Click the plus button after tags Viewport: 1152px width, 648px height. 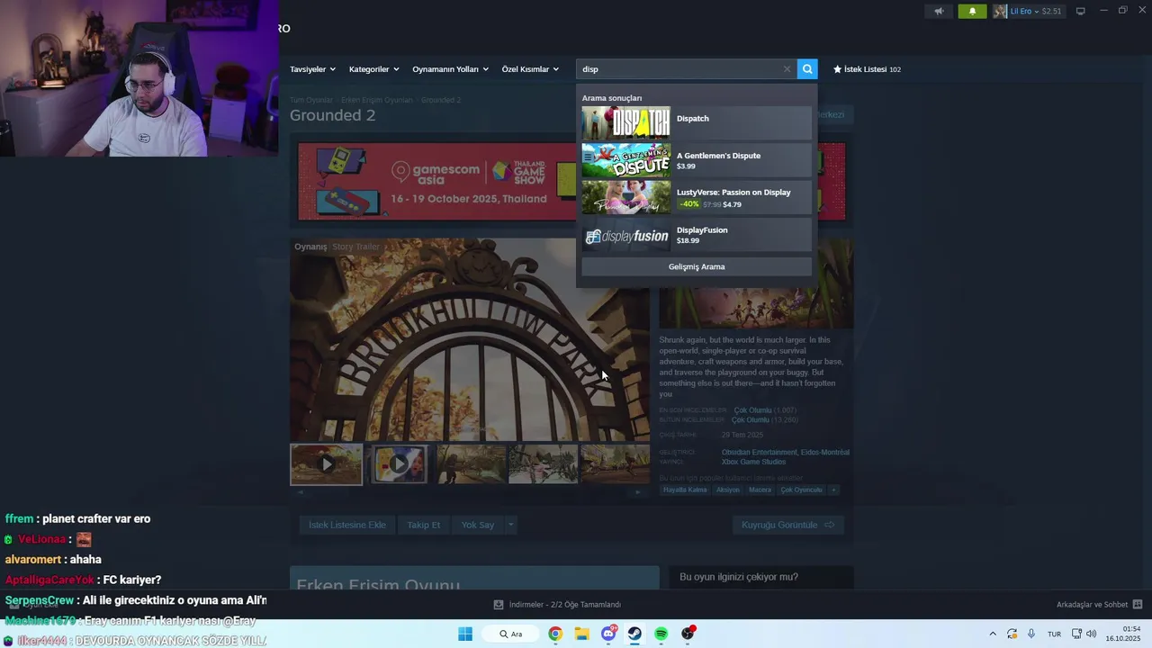pos(833,490)
